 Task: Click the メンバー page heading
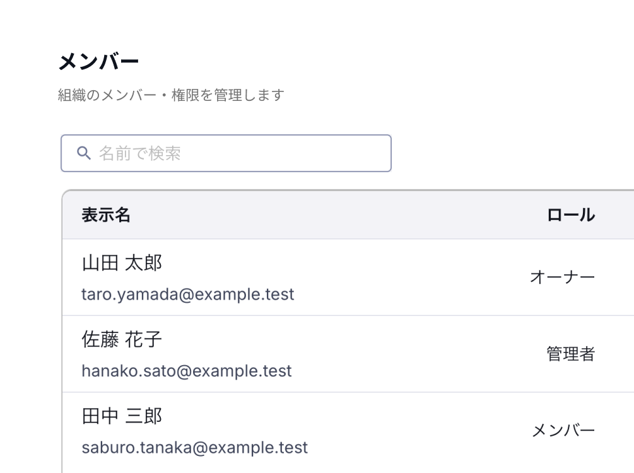pos(98,62)
